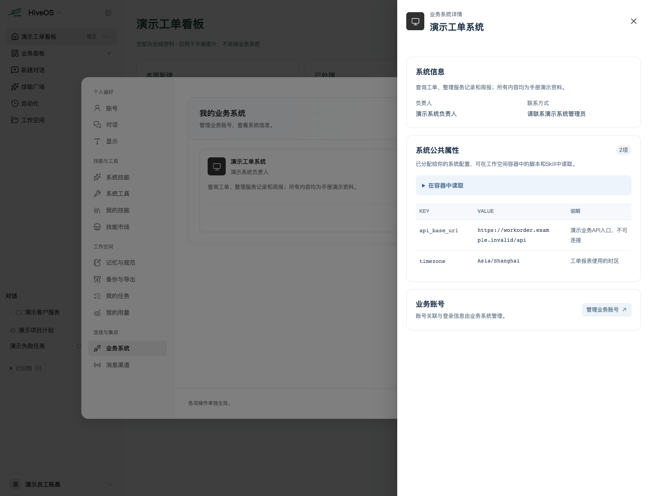Open 自动化 in main sidebar

pyautogui.click(x=61, y=103)
